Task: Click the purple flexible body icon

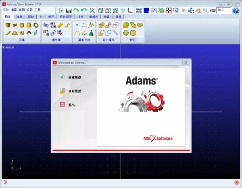Action: click(x=46, y=25)
